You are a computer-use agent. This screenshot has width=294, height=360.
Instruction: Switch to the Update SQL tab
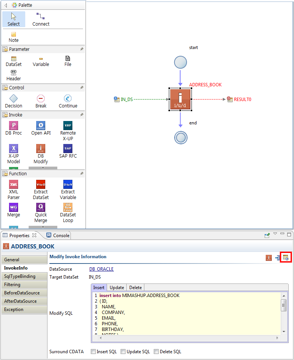[x=117, y=288]
